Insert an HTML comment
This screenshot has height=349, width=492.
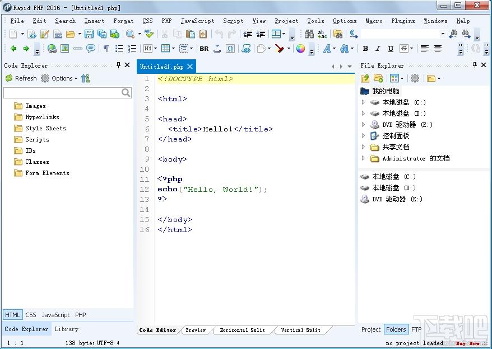click(91, 49)
